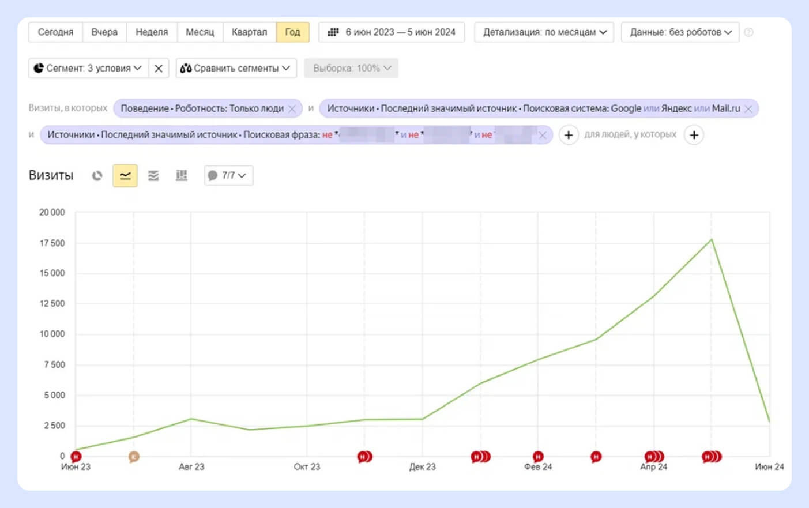Clear the segment with X button
This screenshot has width=809, height=508.
[x=159, y=68]
